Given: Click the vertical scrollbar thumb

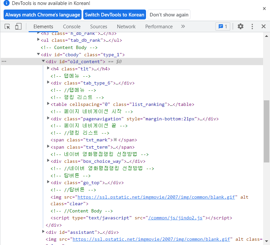Looking at the screenshot, I should pyautogui.click(x=266, y=131).
